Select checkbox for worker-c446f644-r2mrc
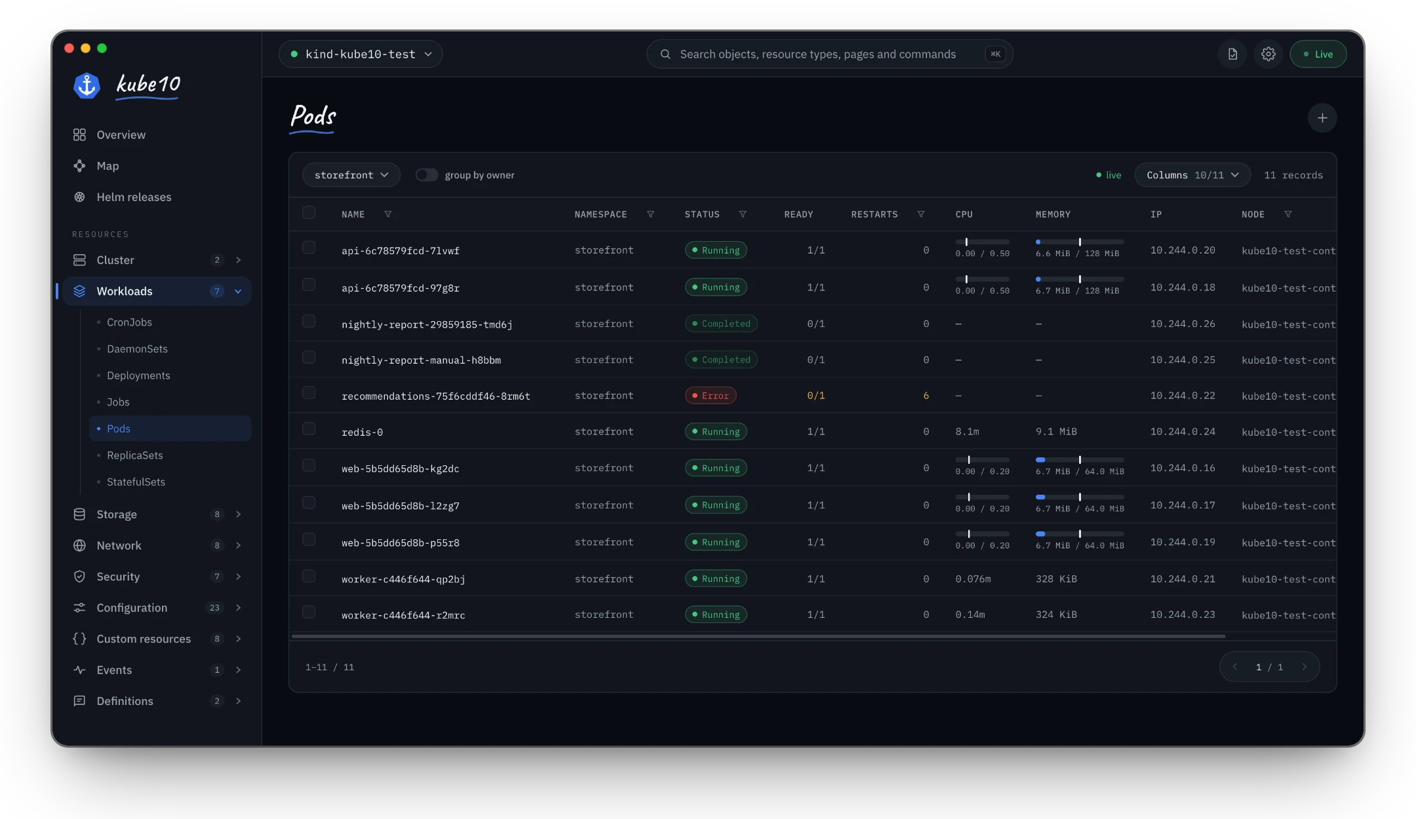 309,612
